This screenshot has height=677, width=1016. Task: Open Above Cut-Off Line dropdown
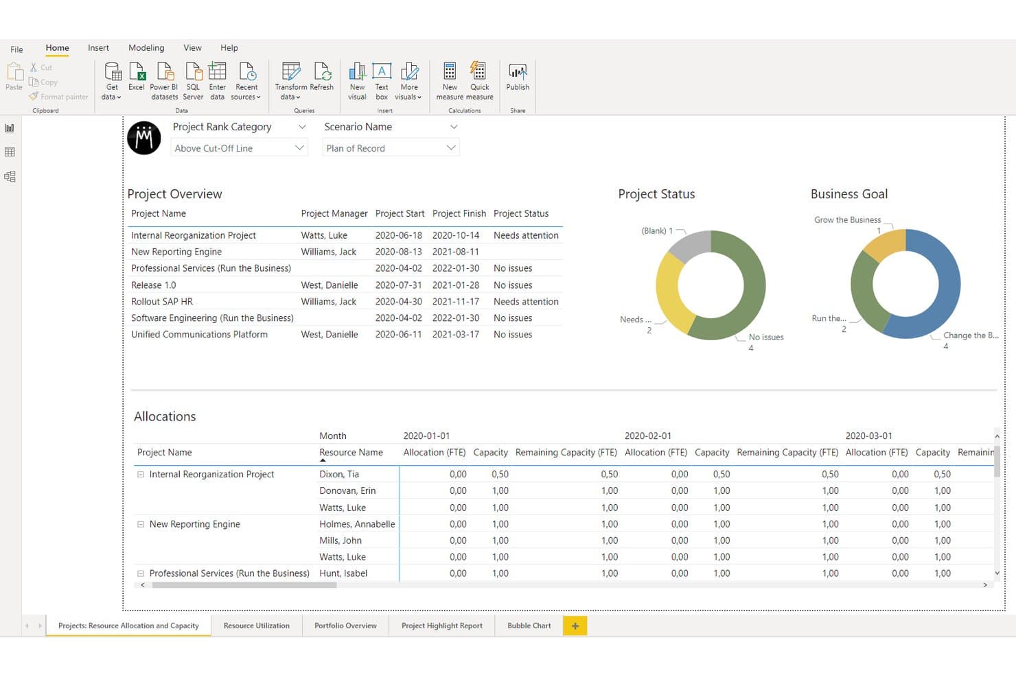239,147
